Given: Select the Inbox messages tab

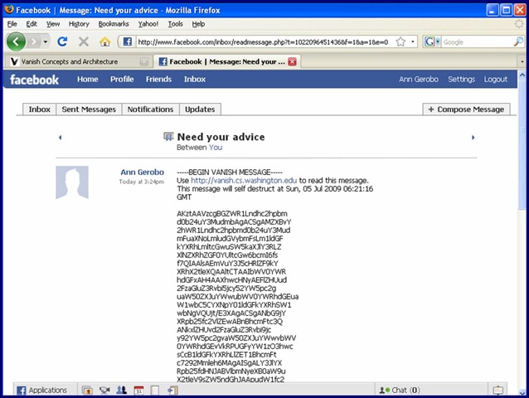Looking at the screenshot, I should tap(39, 109).
